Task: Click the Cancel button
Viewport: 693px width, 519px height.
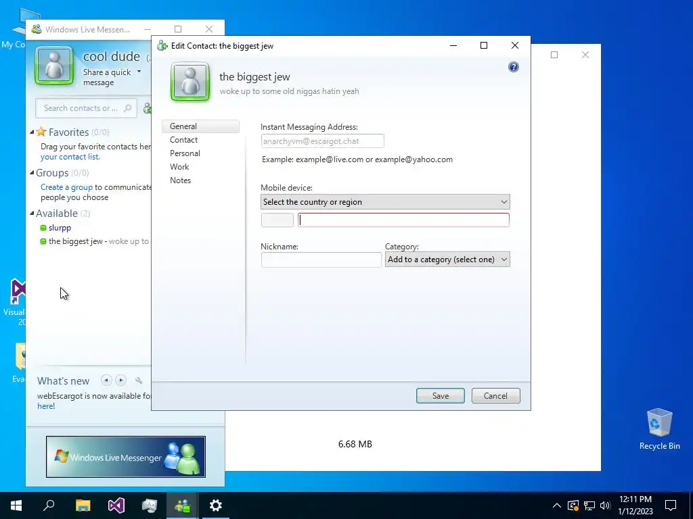Action: [x=495, y=396]
